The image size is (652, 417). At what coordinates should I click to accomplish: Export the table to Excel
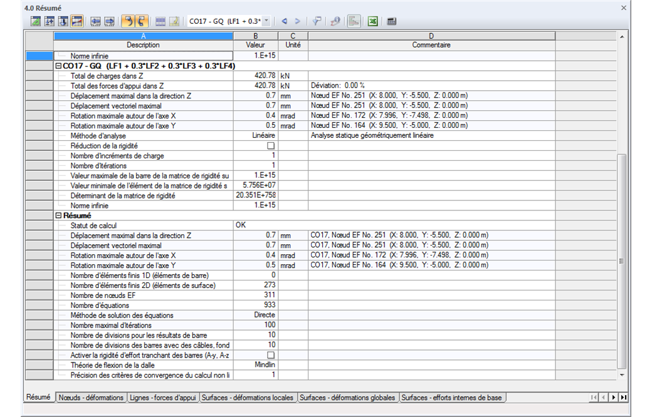point(373,21)
